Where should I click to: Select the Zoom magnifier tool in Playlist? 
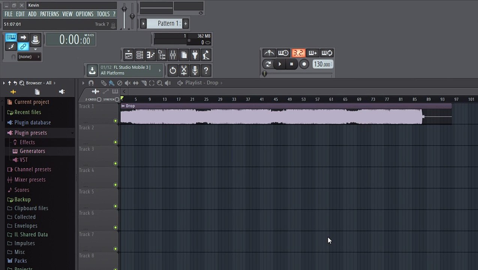[x=160, y=83]
